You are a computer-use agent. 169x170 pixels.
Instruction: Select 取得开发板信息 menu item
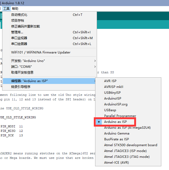pyautogui.click(x=50, y=73)
